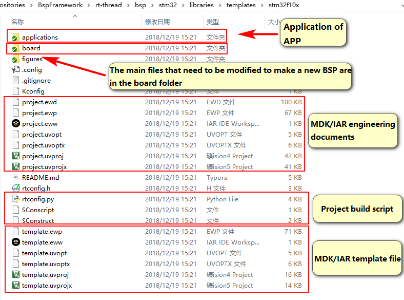The height and width of the screenshot is (300, 404).
Task: Sort by the 名称 column header
Action: click(x=17, y=22)
